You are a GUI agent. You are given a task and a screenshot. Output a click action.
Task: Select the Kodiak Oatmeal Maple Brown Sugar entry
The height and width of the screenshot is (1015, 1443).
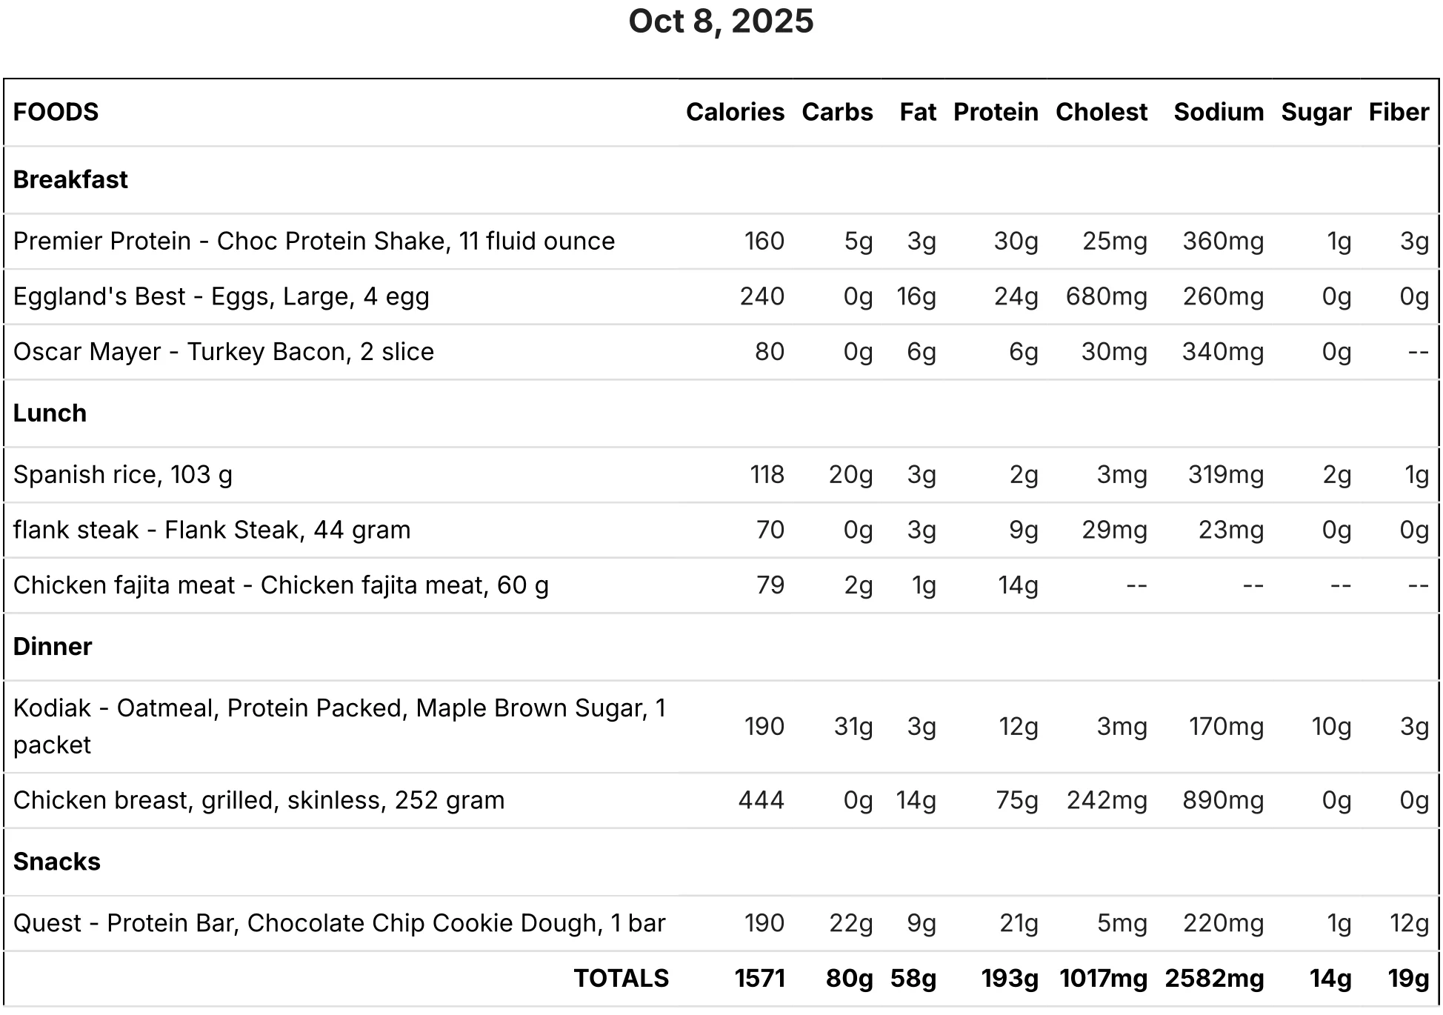coord(340,726)
